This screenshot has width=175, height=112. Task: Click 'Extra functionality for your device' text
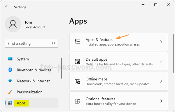pyautogui.click(x=111, y=104)
